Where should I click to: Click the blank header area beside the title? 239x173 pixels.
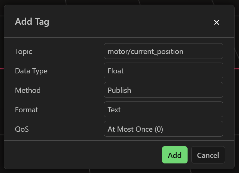pos(129,22)
